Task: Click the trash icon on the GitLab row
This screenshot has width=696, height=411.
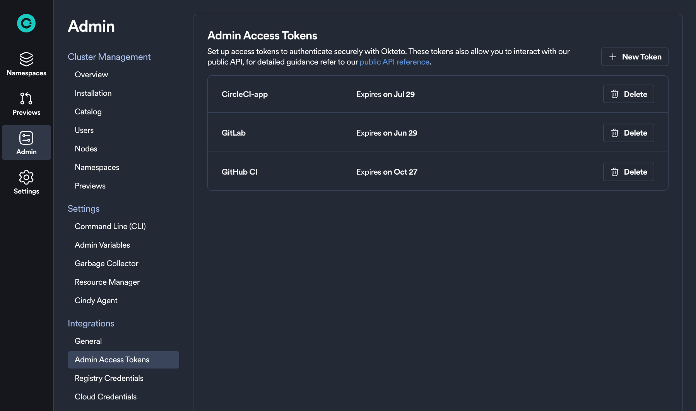Action: pos(614,132)
